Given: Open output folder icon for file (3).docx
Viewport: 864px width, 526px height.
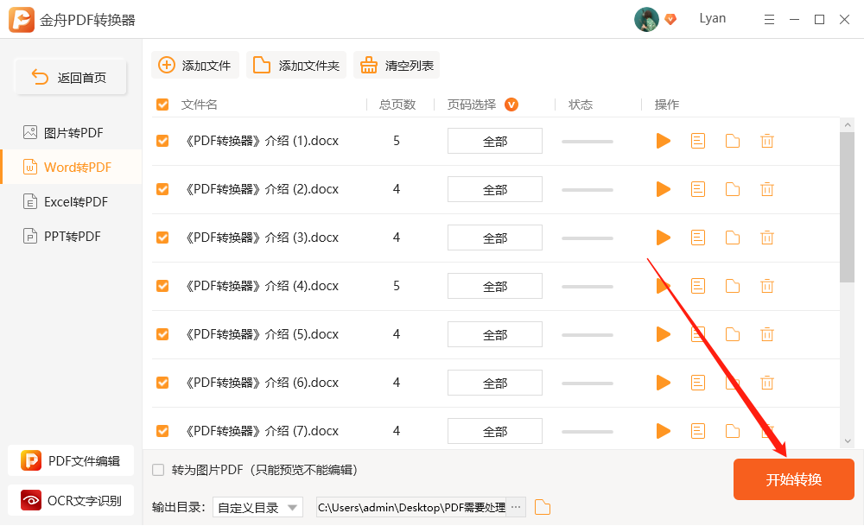Looking at the screenshot, I should 733,238.
